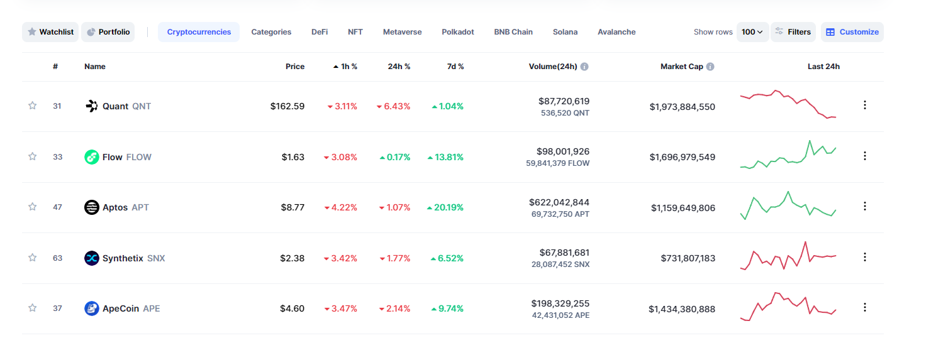The image size is (931, 338).
Task: Click the Customize button
Action: (852, 32)
